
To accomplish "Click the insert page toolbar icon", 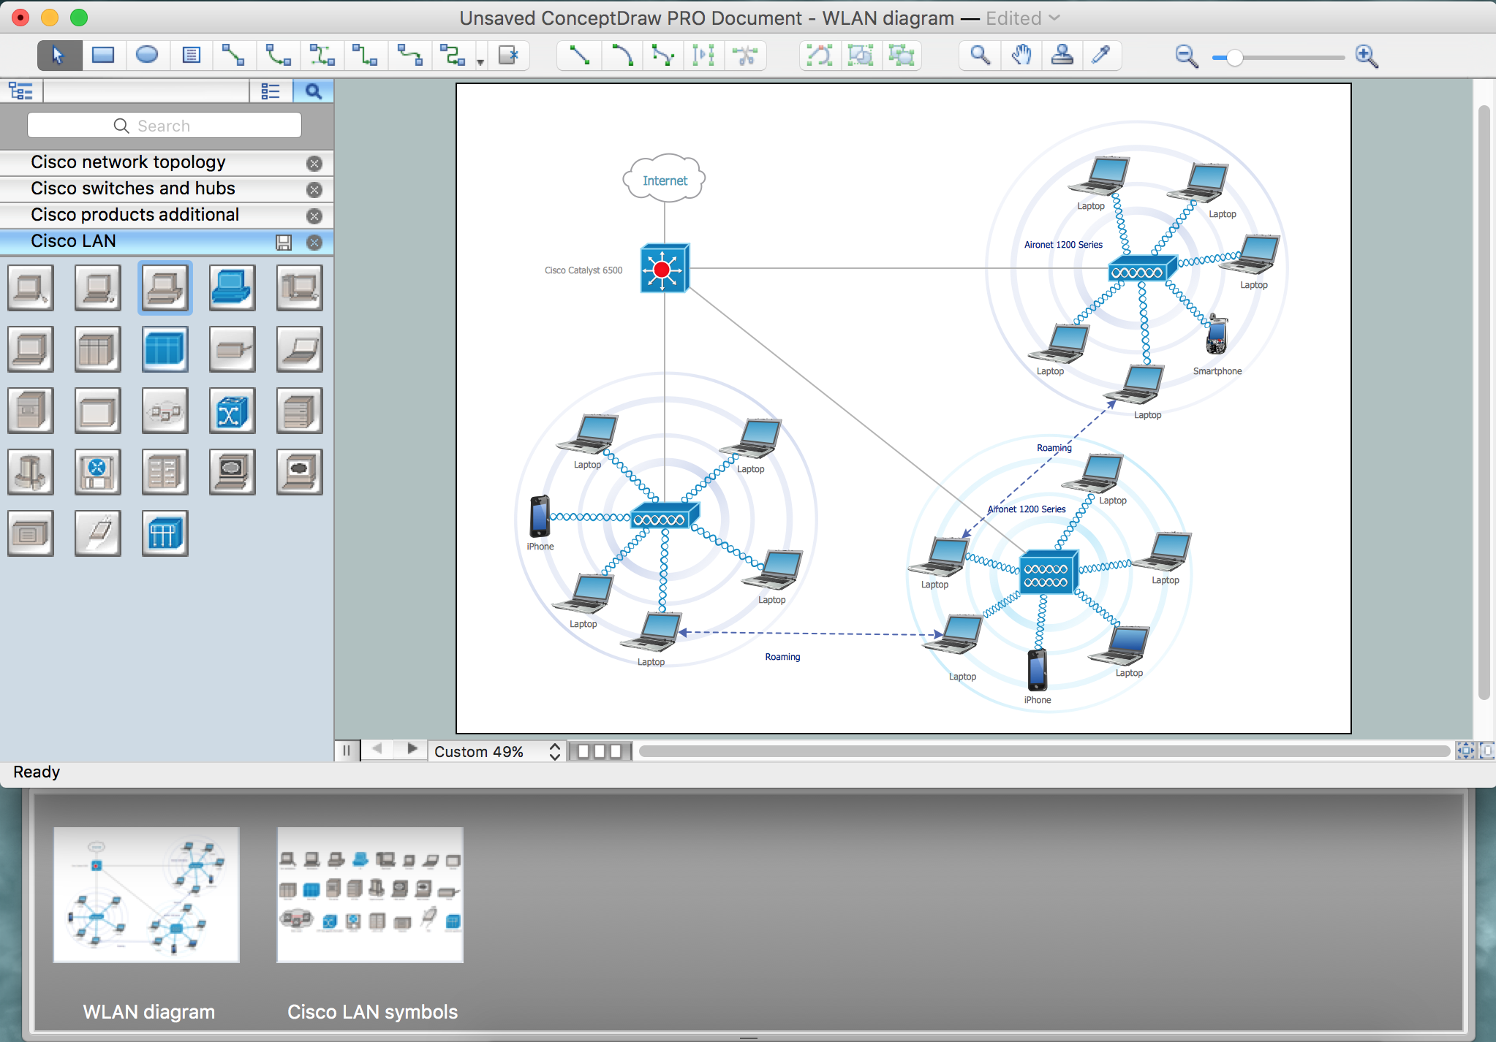I will (x=508, y=56).
